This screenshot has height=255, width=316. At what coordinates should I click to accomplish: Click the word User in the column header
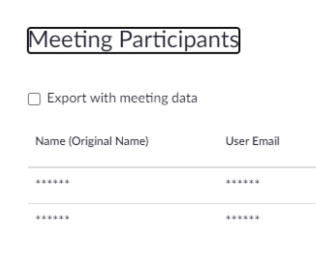click(237, 141)
